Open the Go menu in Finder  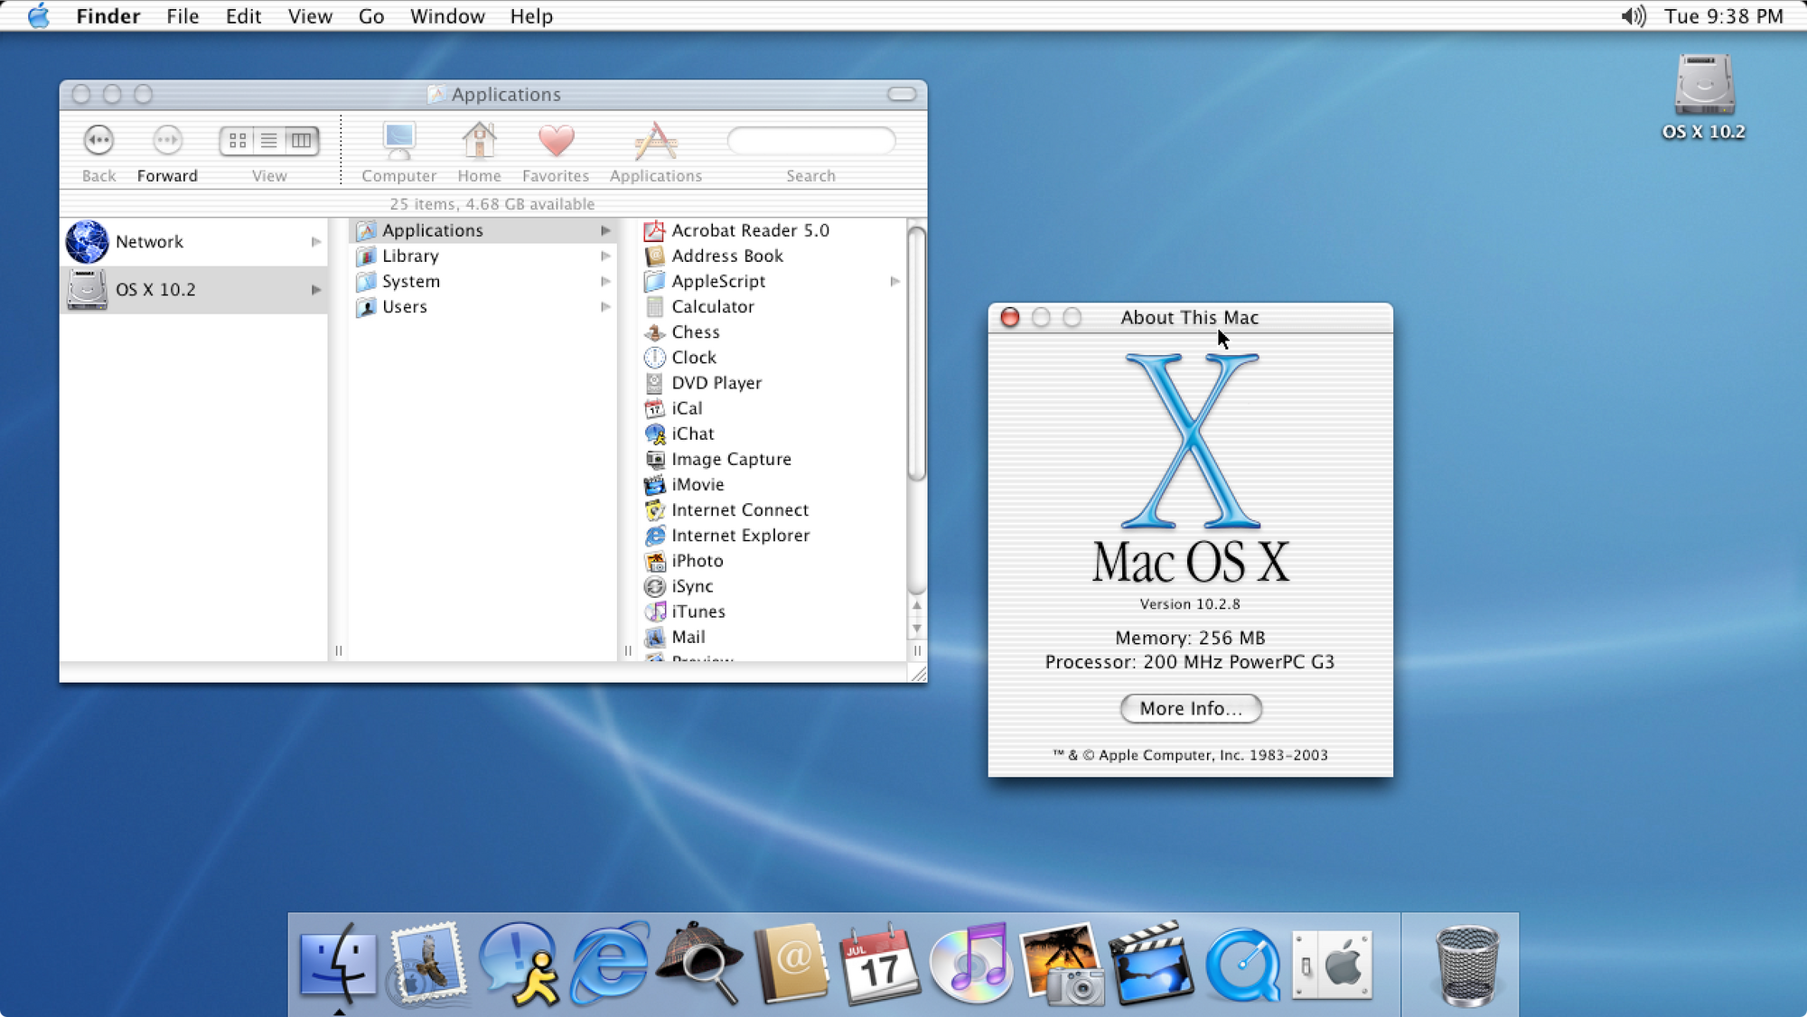click(373, 16)
